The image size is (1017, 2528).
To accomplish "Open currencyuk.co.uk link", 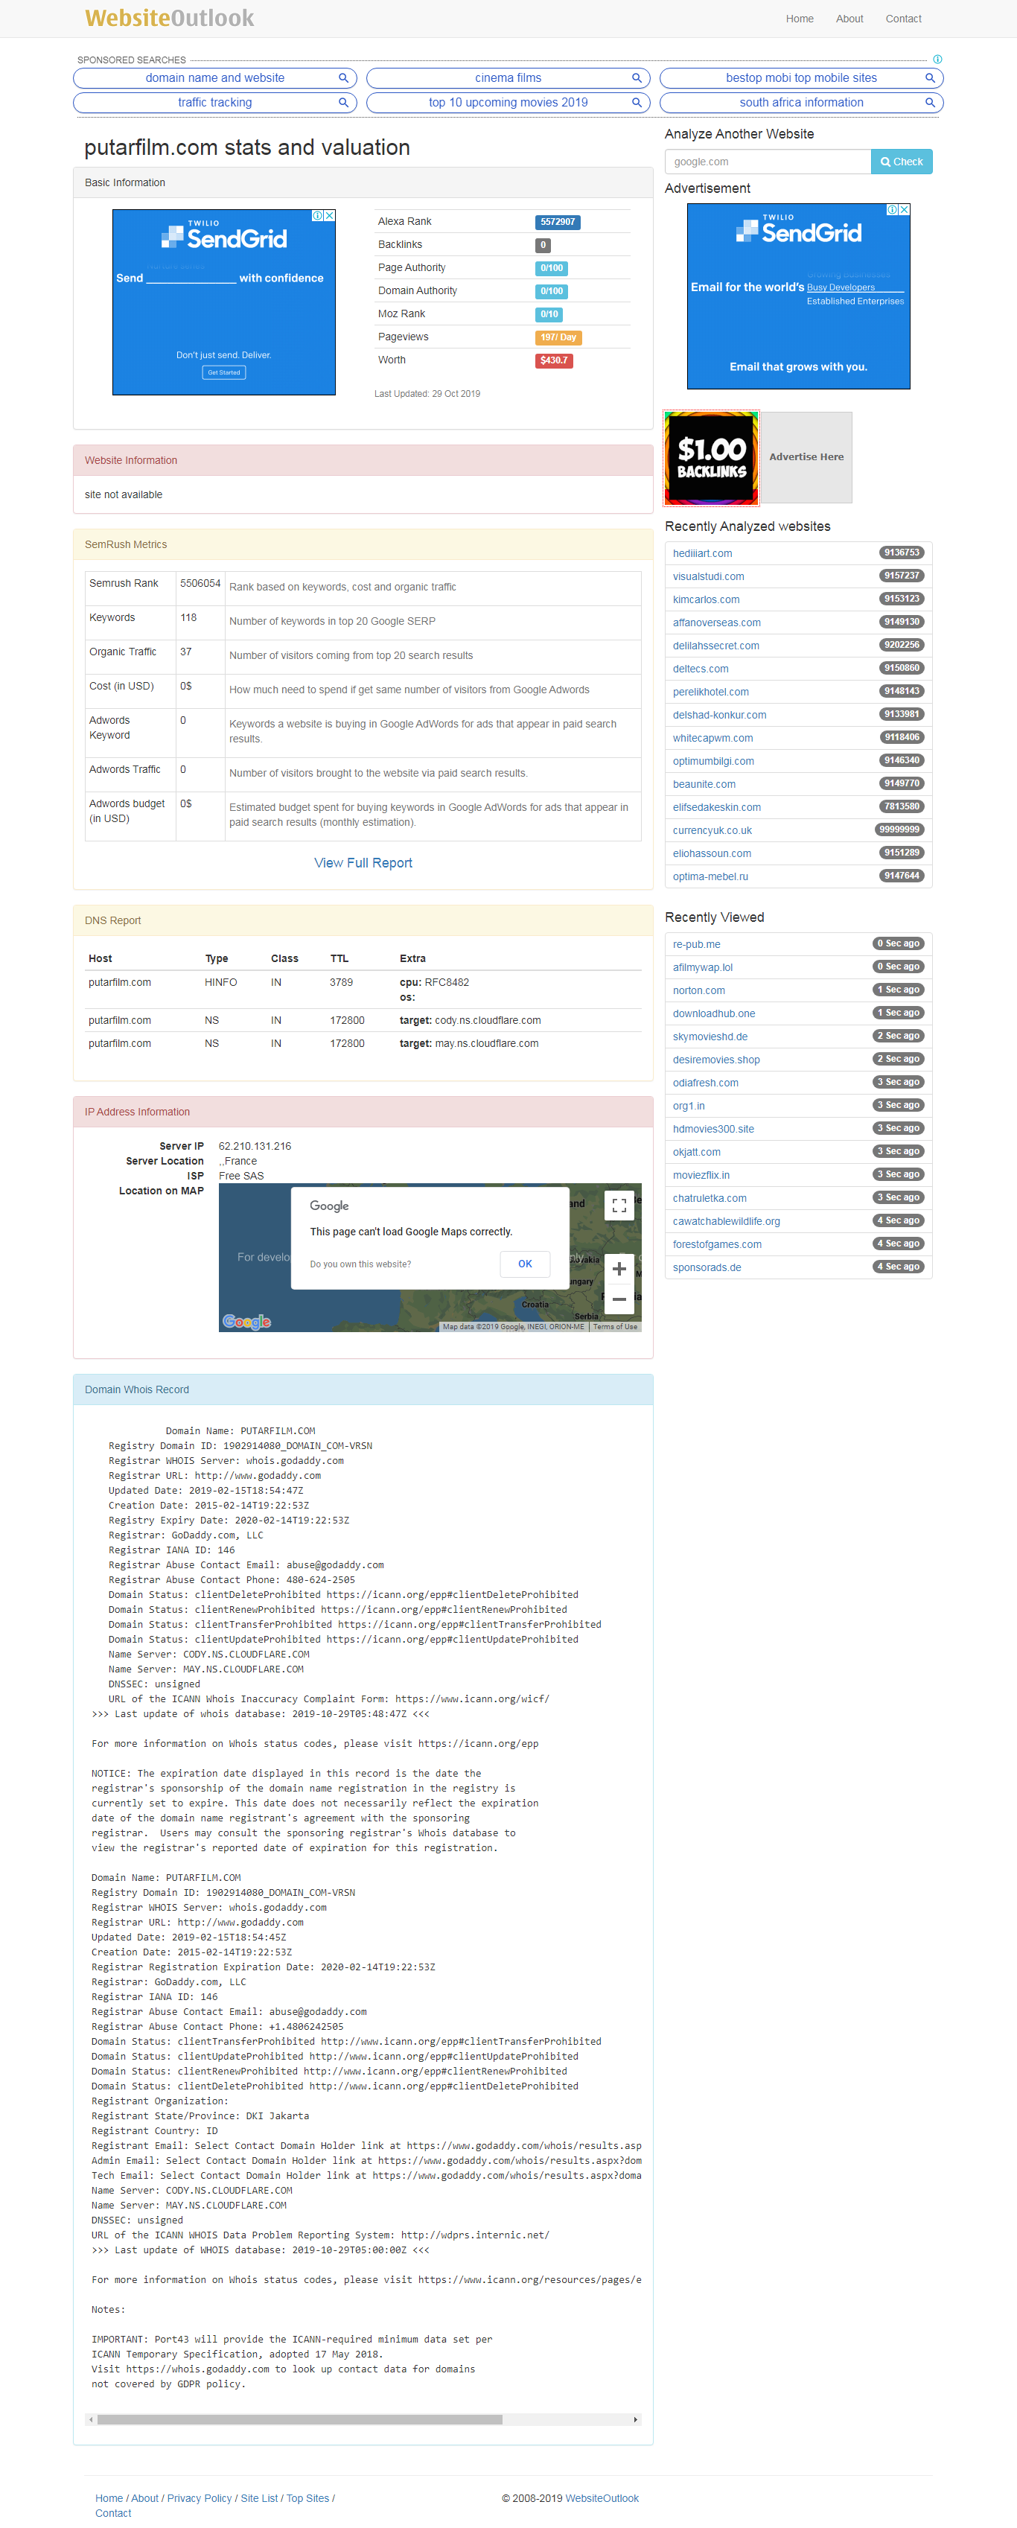I will pos(712,830).
